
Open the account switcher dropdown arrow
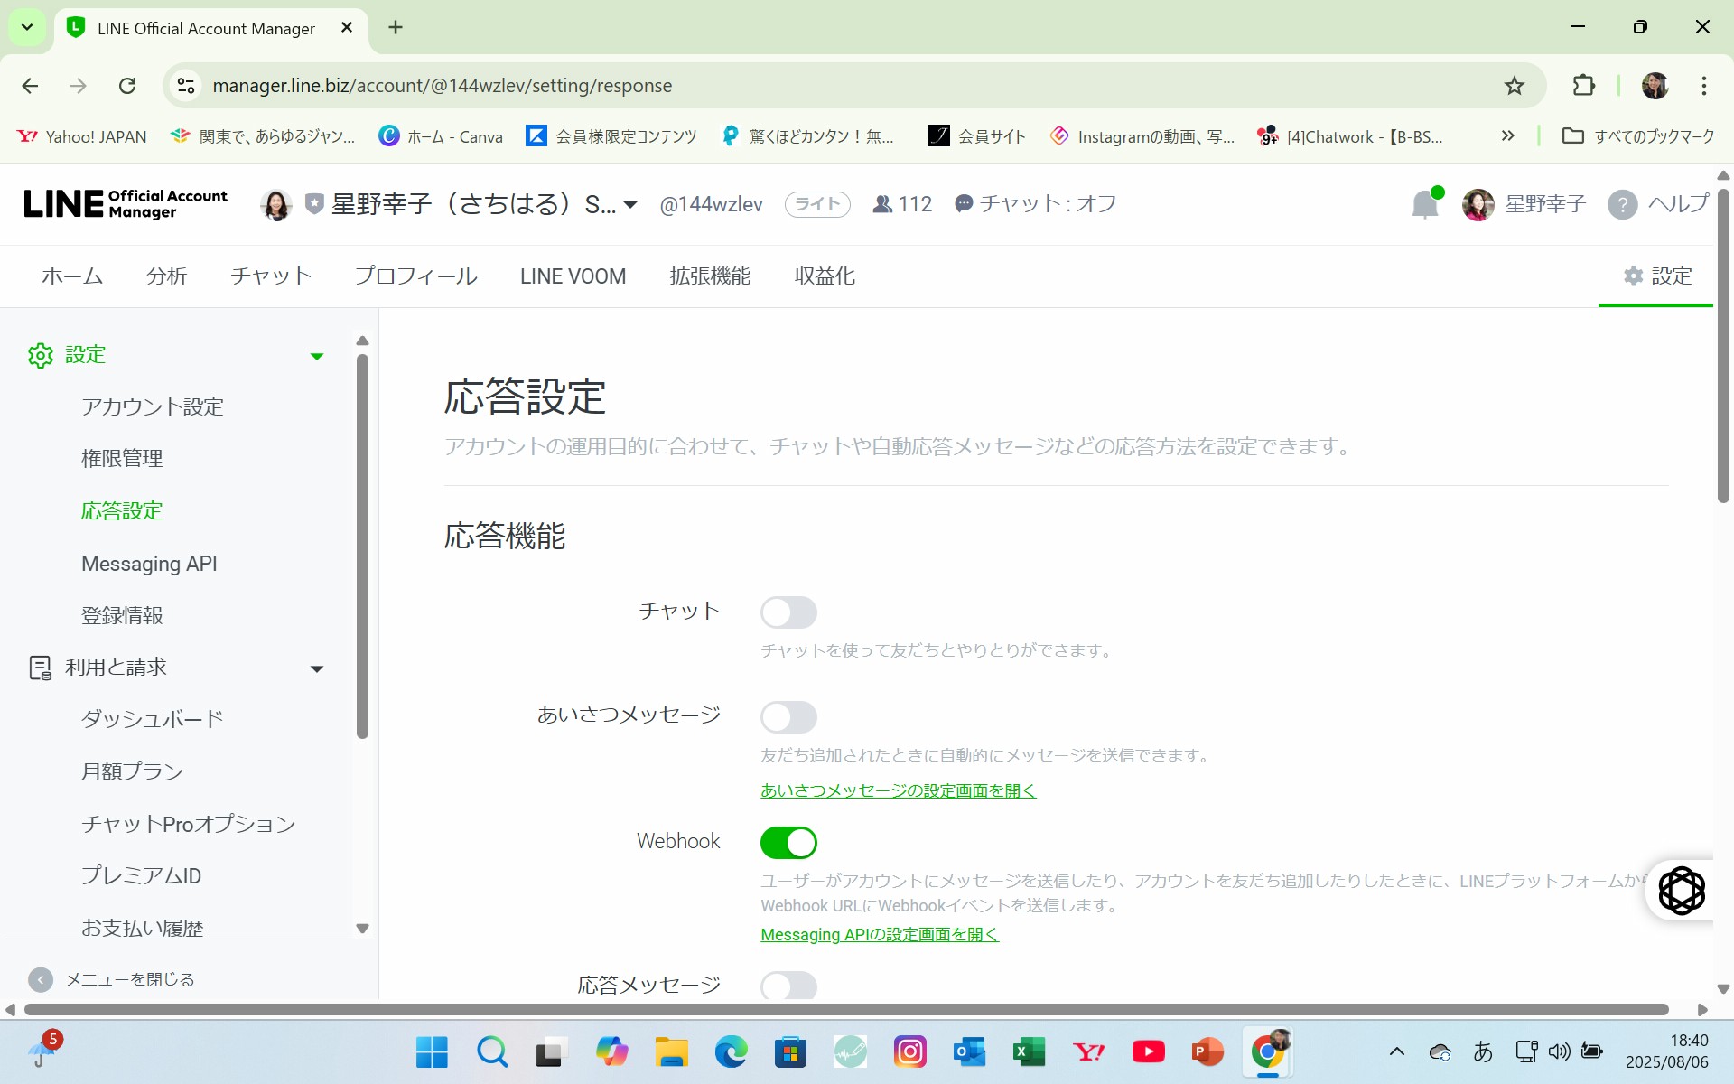630,205
